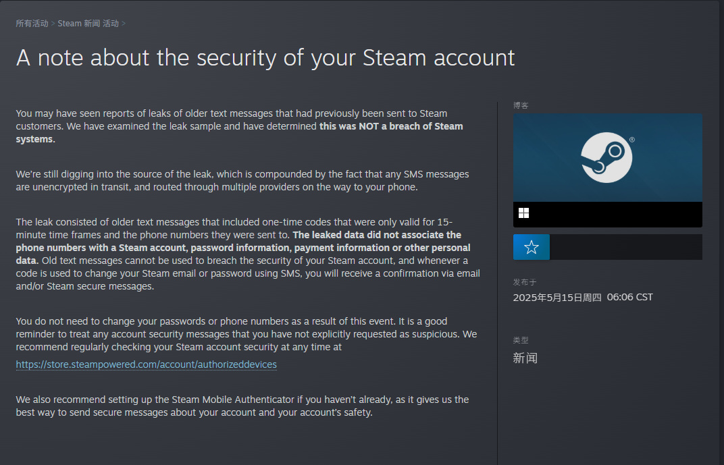Viewport: 724px width, 465px height.
Task: Click the 06:06 CST time text
Action: tap(630, 297)
